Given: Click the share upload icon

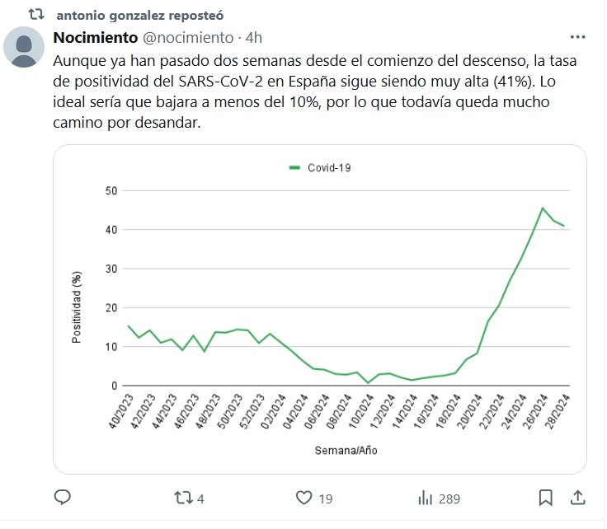Looking at the screenshot, I should [578, 498].
